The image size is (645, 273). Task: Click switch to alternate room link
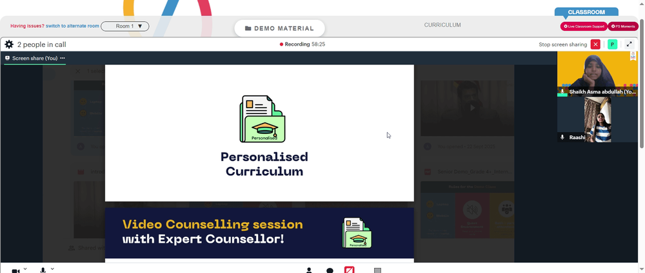coord(72,26)
